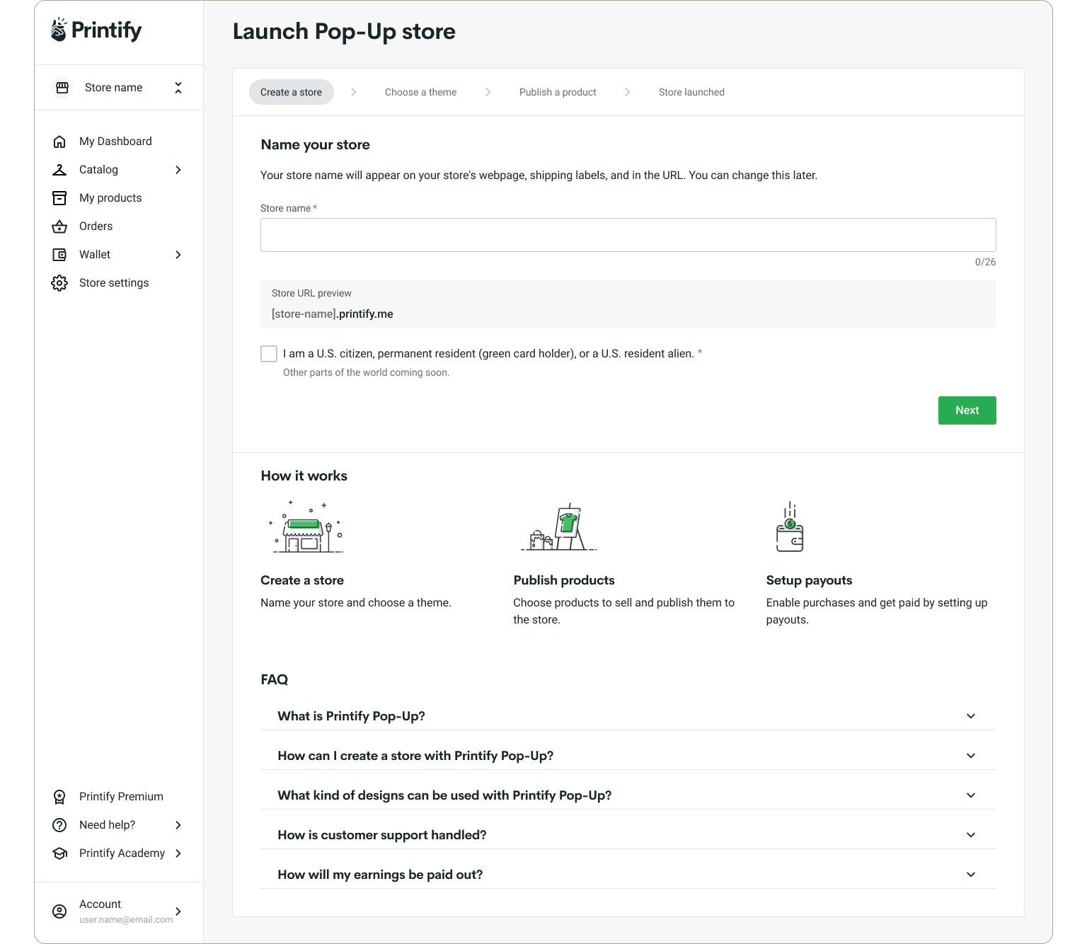This screenshot has width=1087, height=944.
Task: Expand What is Printify Pop-Up chevron
Action: 971,716
